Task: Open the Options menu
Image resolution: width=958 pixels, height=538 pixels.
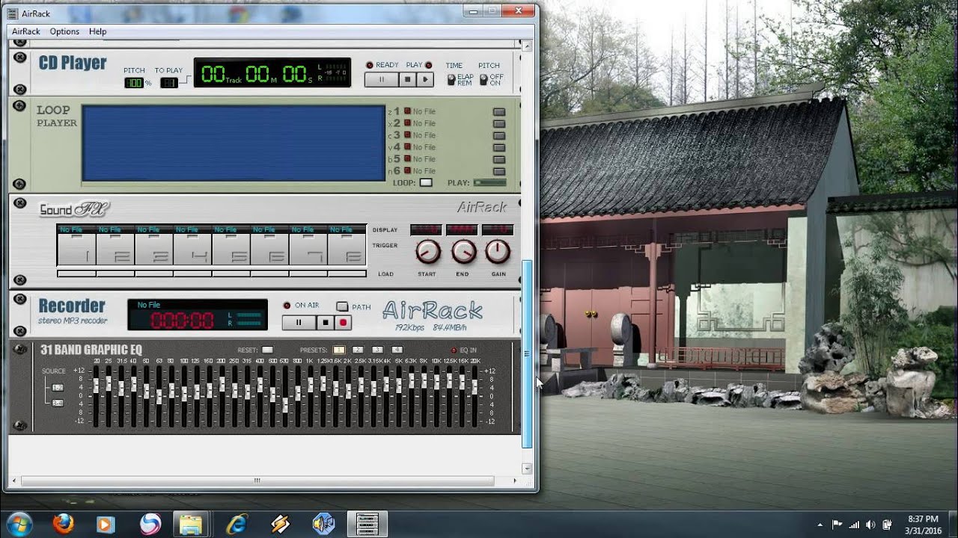Action: pyautogui.click(x=64, y=31)
